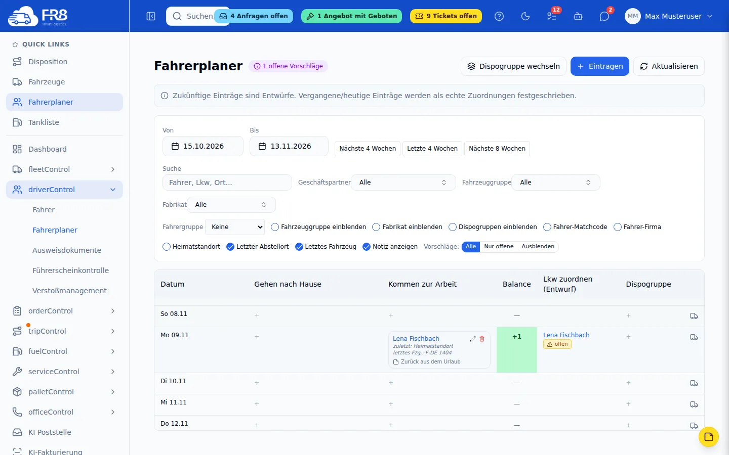This screenshot has height=455, width=729.
Task: Click the truck icon in the Di 10.11 row
Action: tap(694, 383)
